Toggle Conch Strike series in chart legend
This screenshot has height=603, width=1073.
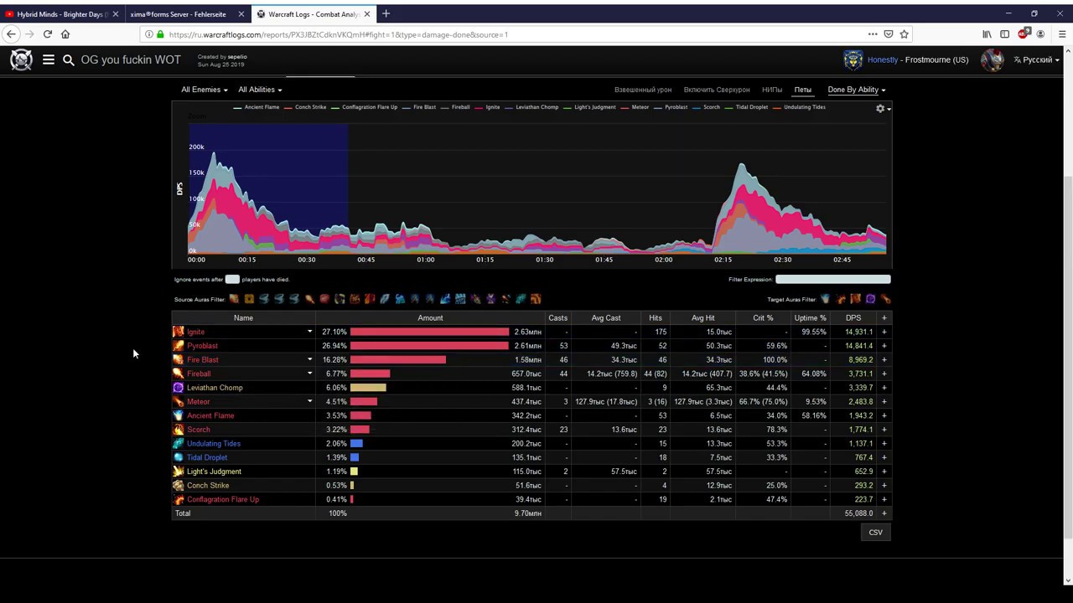[x=305, y=107]
